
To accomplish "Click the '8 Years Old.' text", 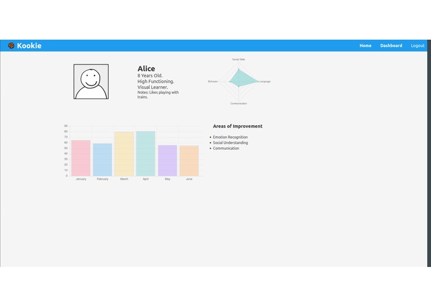I will click(x=150, y=76).
